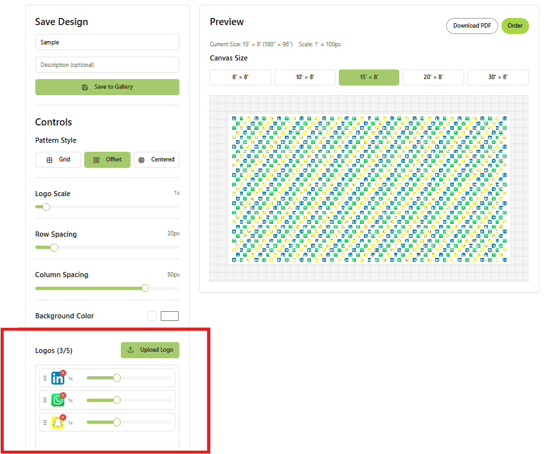Click the Snapchat logo thumbnail
The image size is (549, 454).
58,422
